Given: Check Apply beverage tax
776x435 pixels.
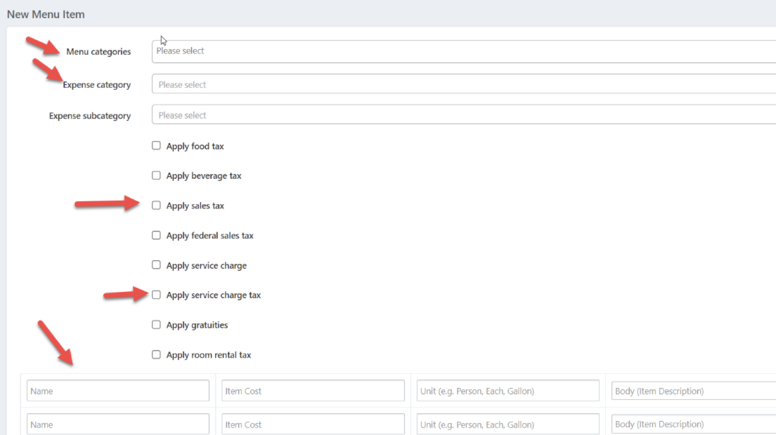Looking at the screenshot, I should click(156, 175).
